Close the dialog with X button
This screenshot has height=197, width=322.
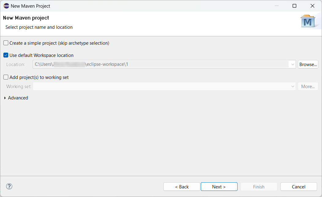pyautogui.click(x=312, y=6)
